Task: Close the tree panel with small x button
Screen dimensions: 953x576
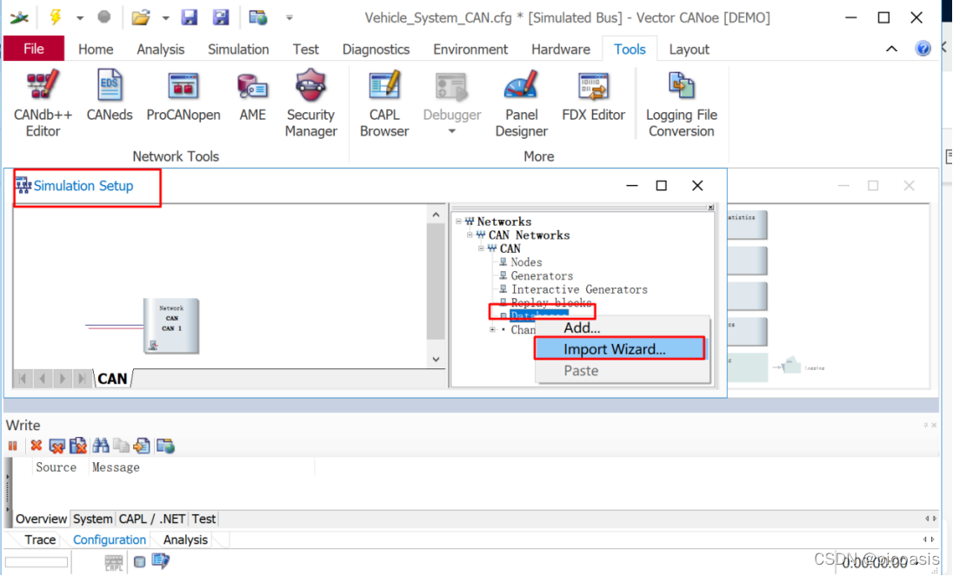Action: pyautogui.click(x=710, y=208)
